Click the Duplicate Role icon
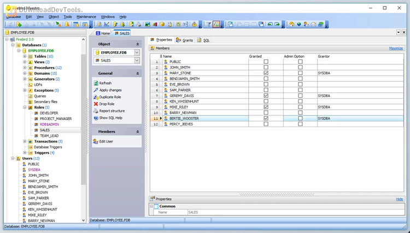 point(96,97)
